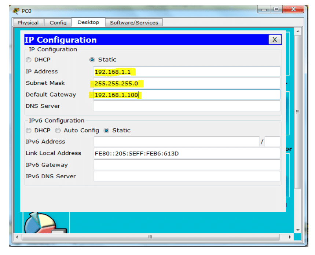Switch to the Config tab
Screen dimensions: 315x255
pos(58,22)
